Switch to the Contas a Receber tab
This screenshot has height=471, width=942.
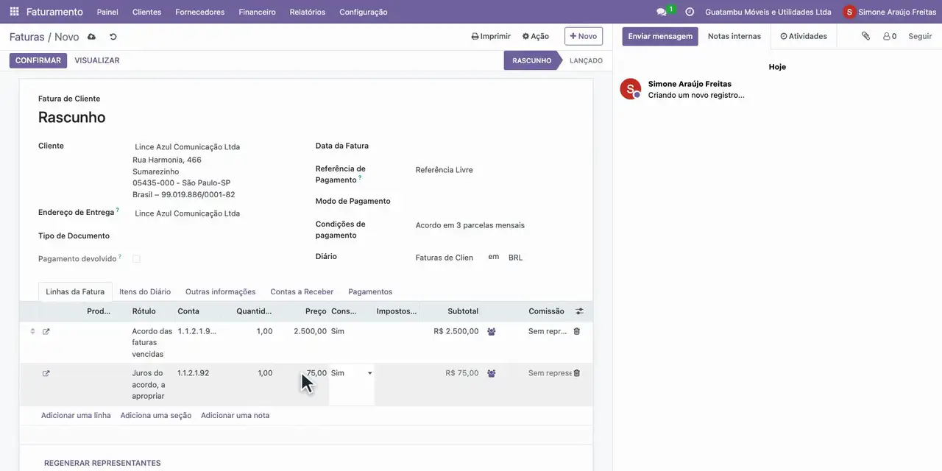[302, 292]
